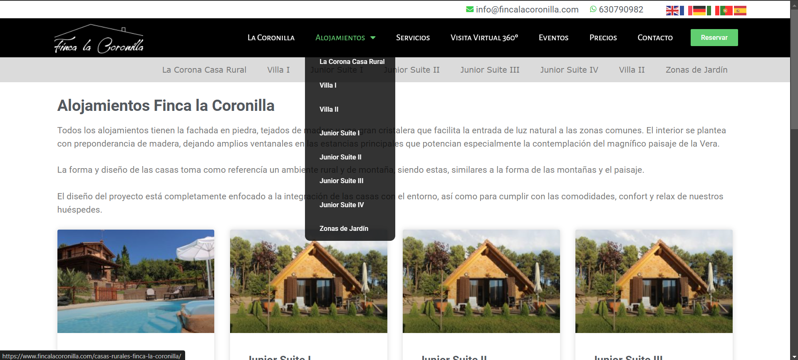
Task: Select Junior Suite II in dropdown
Action: pyautogui.click(x=340, y=157)
